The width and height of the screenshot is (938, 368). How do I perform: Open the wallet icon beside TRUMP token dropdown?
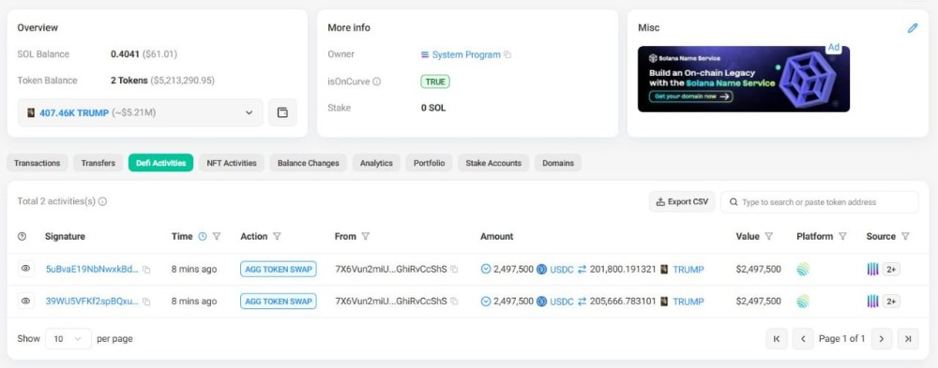click(283, 112)
